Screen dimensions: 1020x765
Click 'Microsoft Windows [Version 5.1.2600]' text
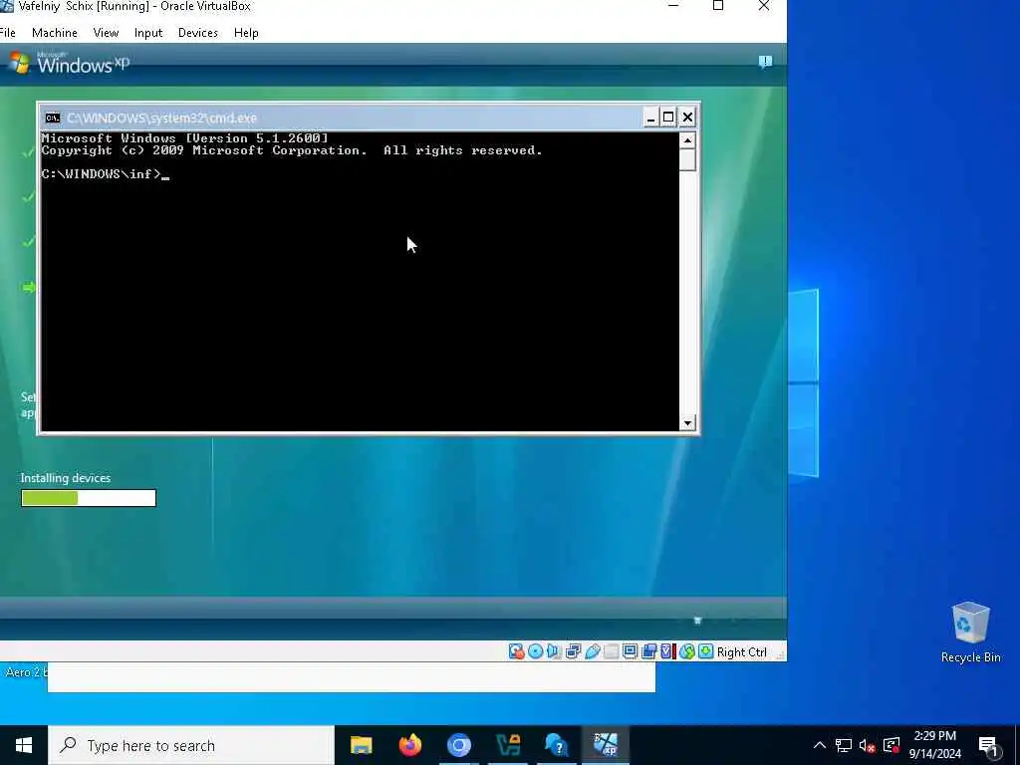click(x=184, y=137)
